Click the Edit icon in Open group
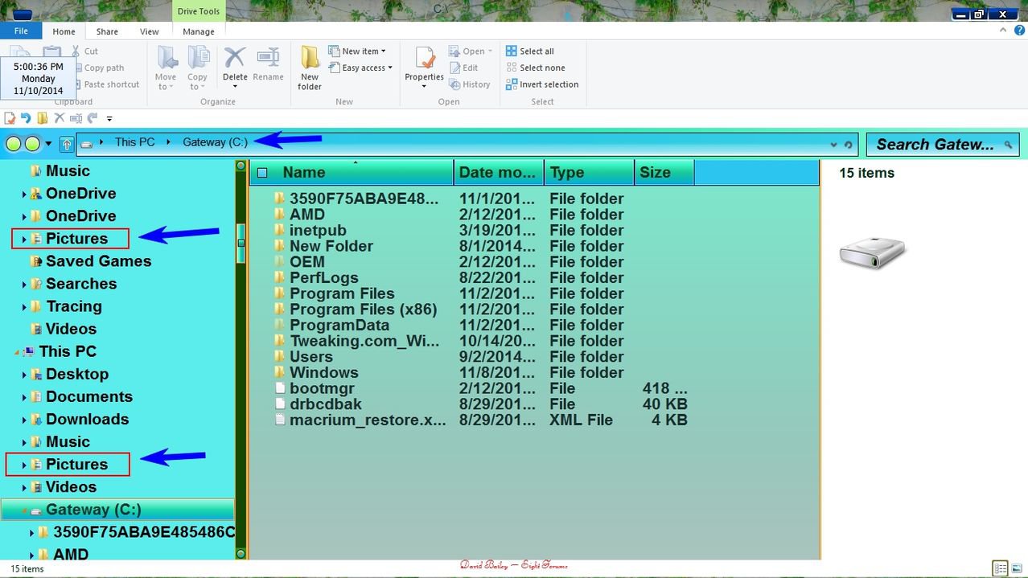Viewport: 1028px width, 578px height. coord(465,68)
